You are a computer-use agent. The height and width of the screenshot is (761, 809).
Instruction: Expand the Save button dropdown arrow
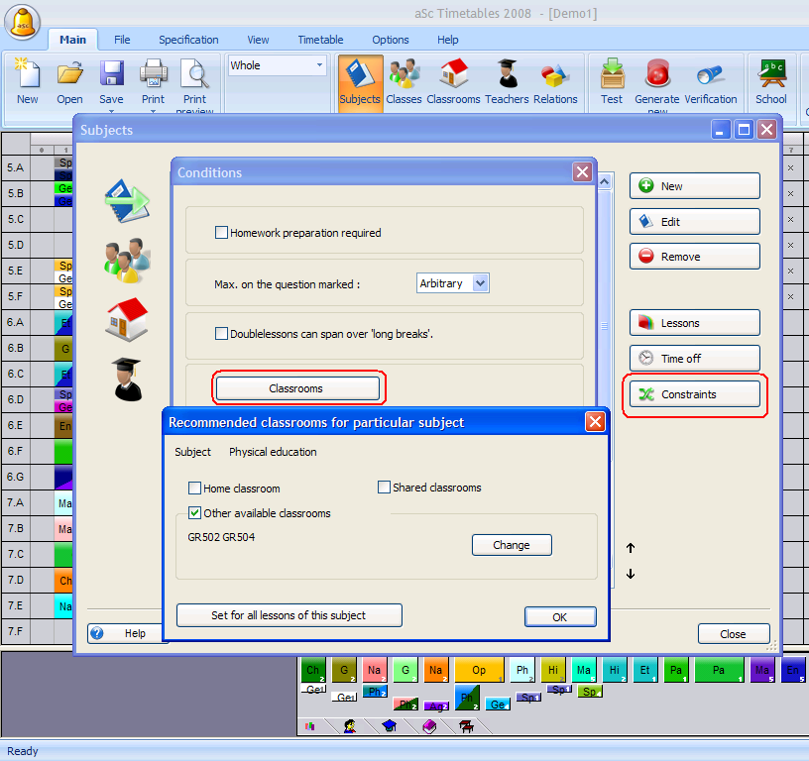(111, 111)
